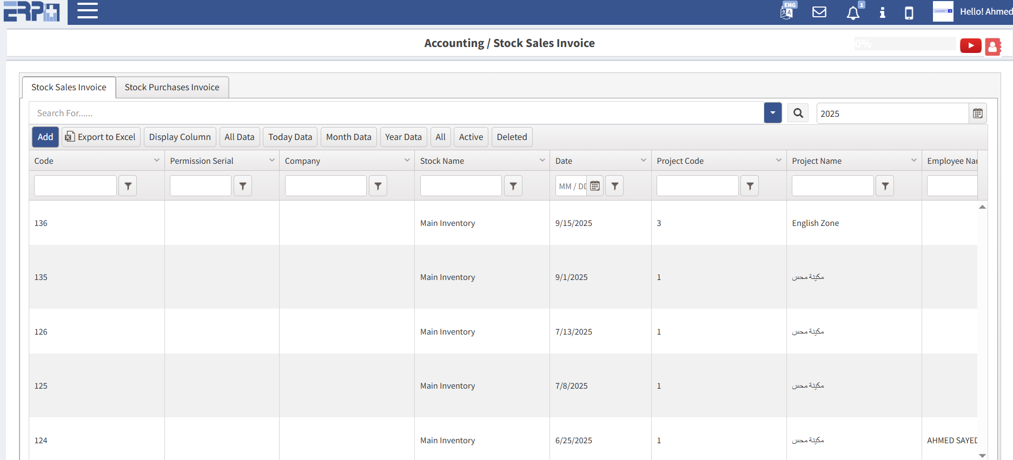Expand the search field dropdown arrow
The height and width of the screenshot is (460, 1013).
772,113
